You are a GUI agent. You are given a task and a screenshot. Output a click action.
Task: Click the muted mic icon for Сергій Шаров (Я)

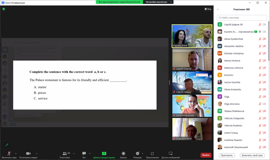point(260,25)
